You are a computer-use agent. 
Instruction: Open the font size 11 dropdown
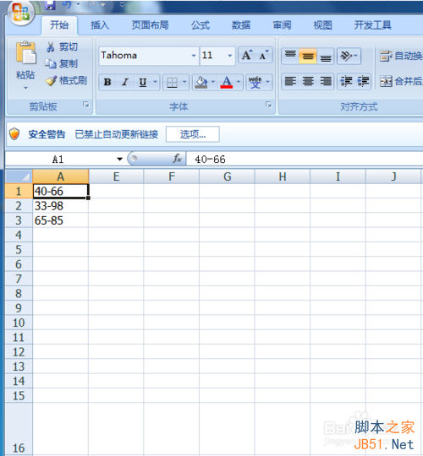click(x=229, y=56)
